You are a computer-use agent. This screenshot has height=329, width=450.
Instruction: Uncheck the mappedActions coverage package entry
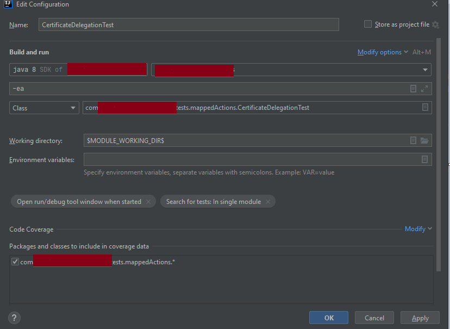(x=15, y=262)
